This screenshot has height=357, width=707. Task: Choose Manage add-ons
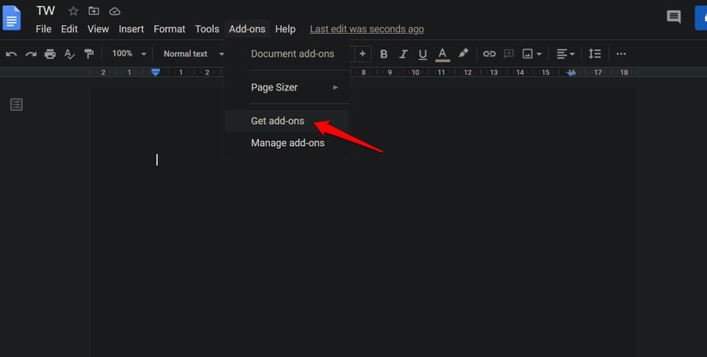coord(287,143)
